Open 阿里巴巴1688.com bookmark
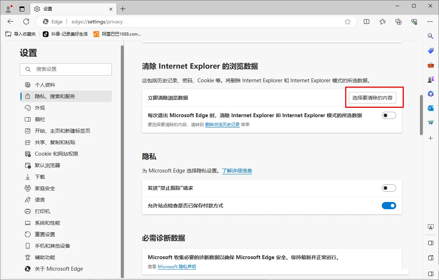This screenshot has height=280, width=439. 117,34
